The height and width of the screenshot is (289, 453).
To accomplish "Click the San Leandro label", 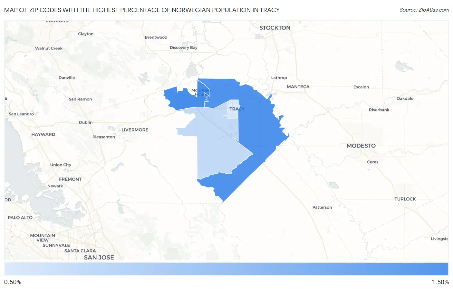I will tap(21, 114).
